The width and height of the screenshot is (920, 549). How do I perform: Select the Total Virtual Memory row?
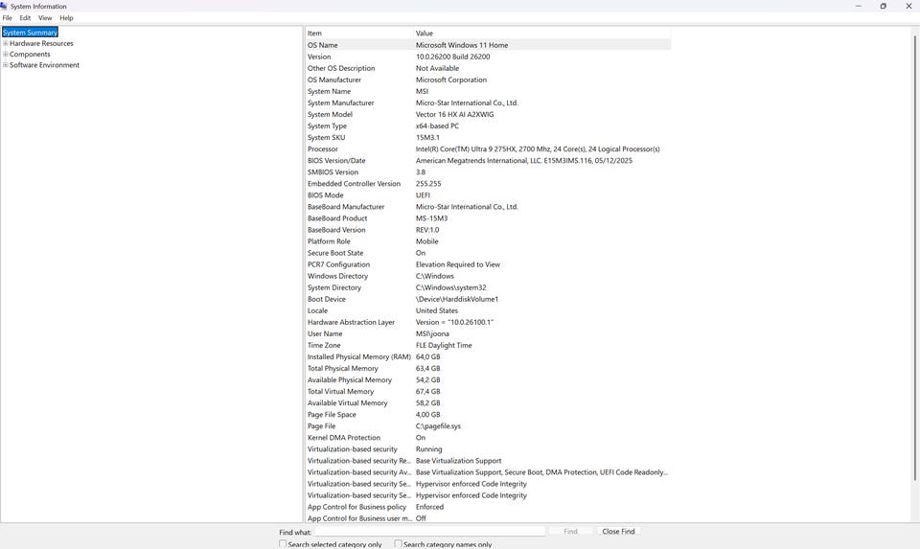[488, 391]
